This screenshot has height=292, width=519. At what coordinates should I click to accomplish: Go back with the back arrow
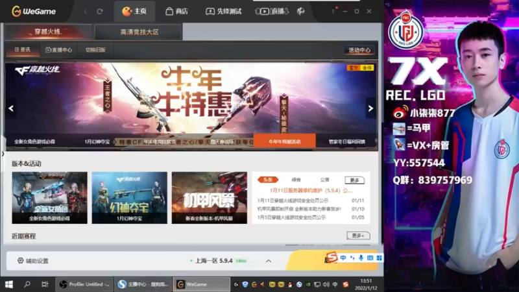coord(86,12)
